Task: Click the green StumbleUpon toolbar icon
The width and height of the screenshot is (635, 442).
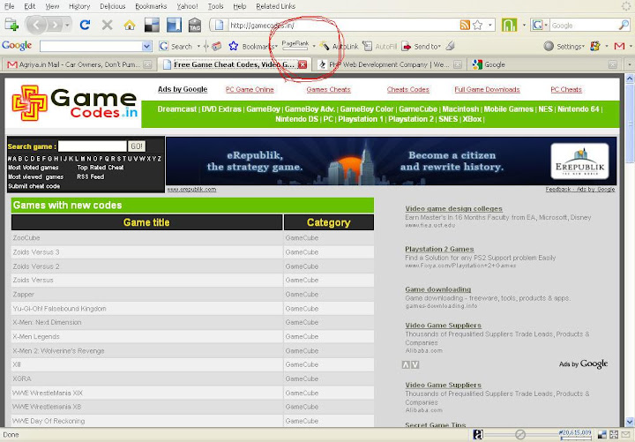Action: (x=509, y=25)
